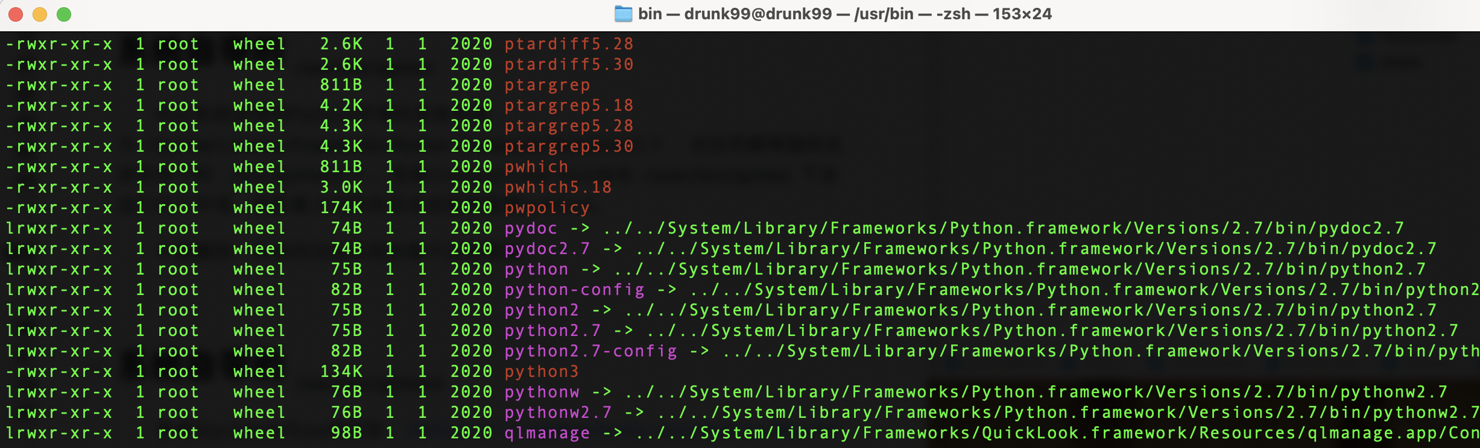Click the 134K file size value
Viewport: 1480px width, 448px height.
pos(341,372)
